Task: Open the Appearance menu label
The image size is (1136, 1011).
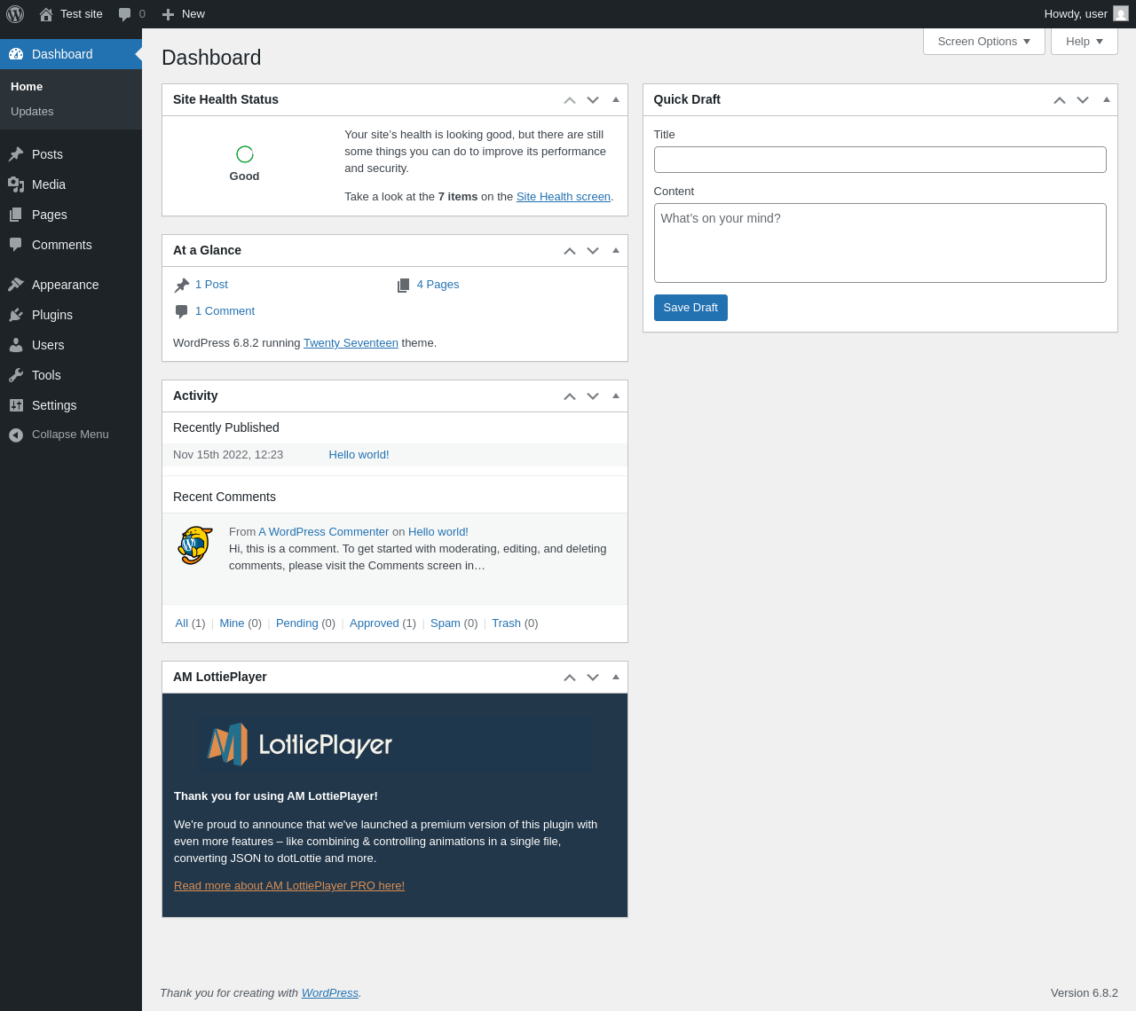Action: click(x=65, y=285)
